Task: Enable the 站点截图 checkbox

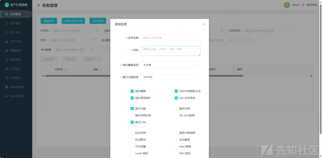Action: [x=176, y=140]
